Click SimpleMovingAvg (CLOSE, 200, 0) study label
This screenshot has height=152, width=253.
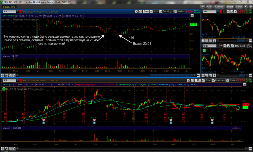(92, 85)
